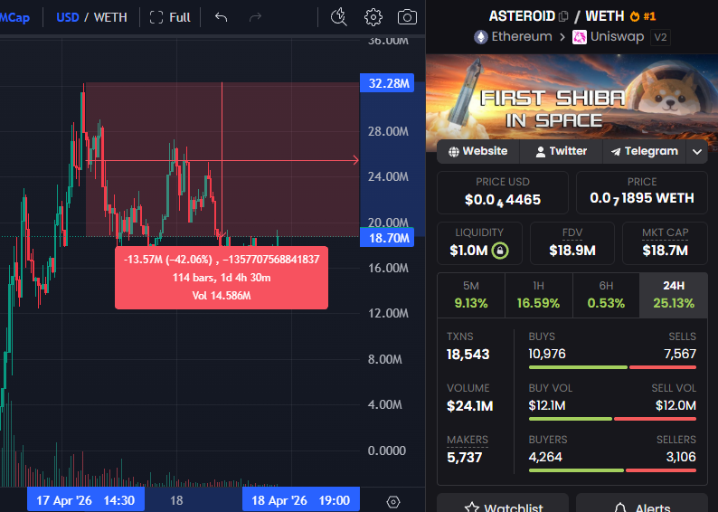Click the 18 Apr '26 19:00 time label

[x=301, y=500]
